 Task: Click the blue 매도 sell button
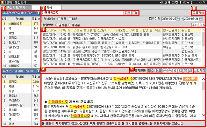tap(158, 71)
